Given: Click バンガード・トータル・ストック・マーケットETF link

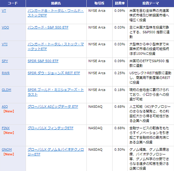Looking at the screenshot, I should pos(56,47).
